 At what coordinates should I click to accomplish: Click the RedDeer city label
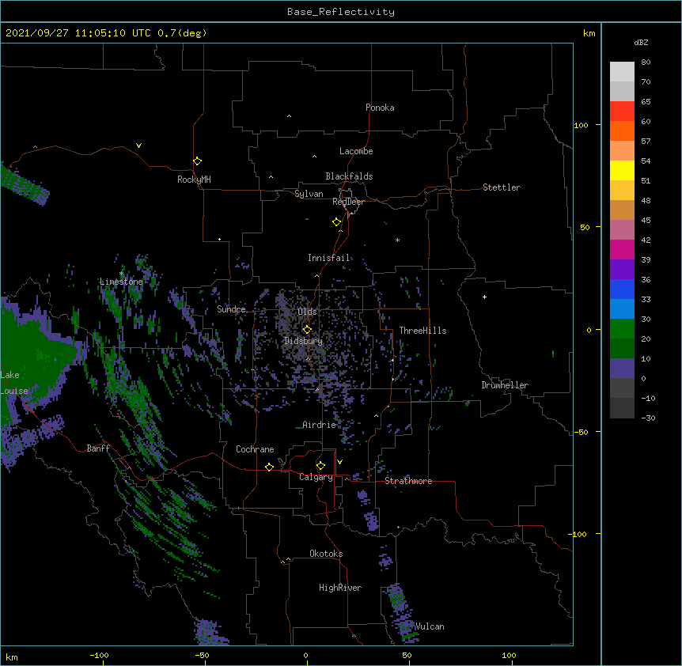[x=348, y=202]
